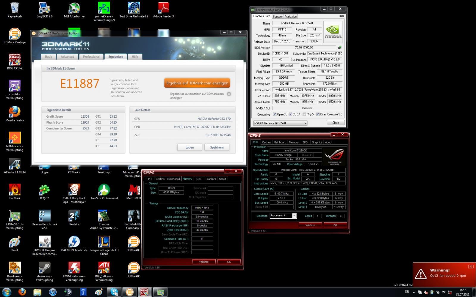Click DRAM Frequency value field

[202, 208]
